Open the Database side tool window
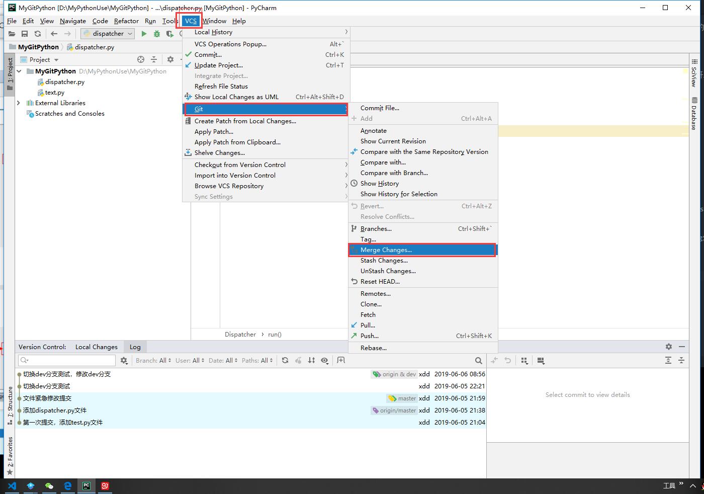The height and width of the screenshot is (494, 704). 694,114
